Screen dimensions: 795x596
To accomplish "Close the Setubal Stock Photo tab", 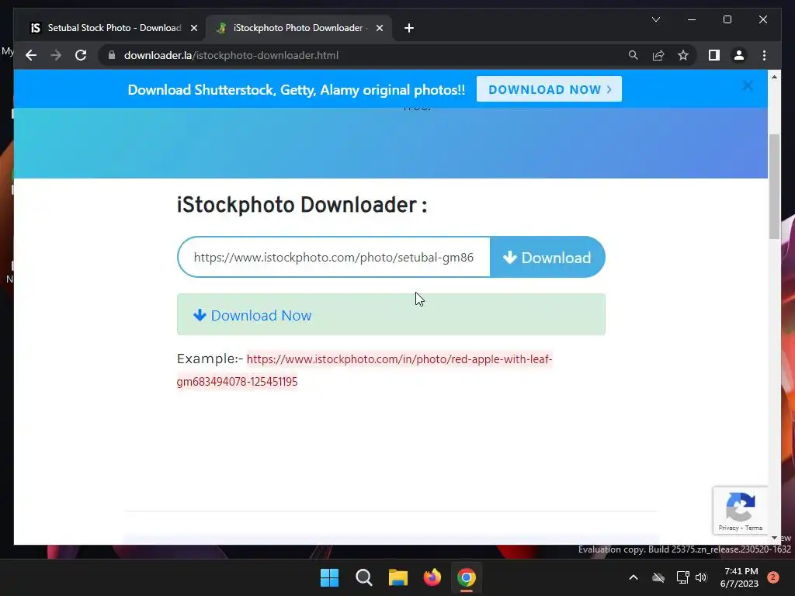I will pyautogui.click(x=193, y=28).
